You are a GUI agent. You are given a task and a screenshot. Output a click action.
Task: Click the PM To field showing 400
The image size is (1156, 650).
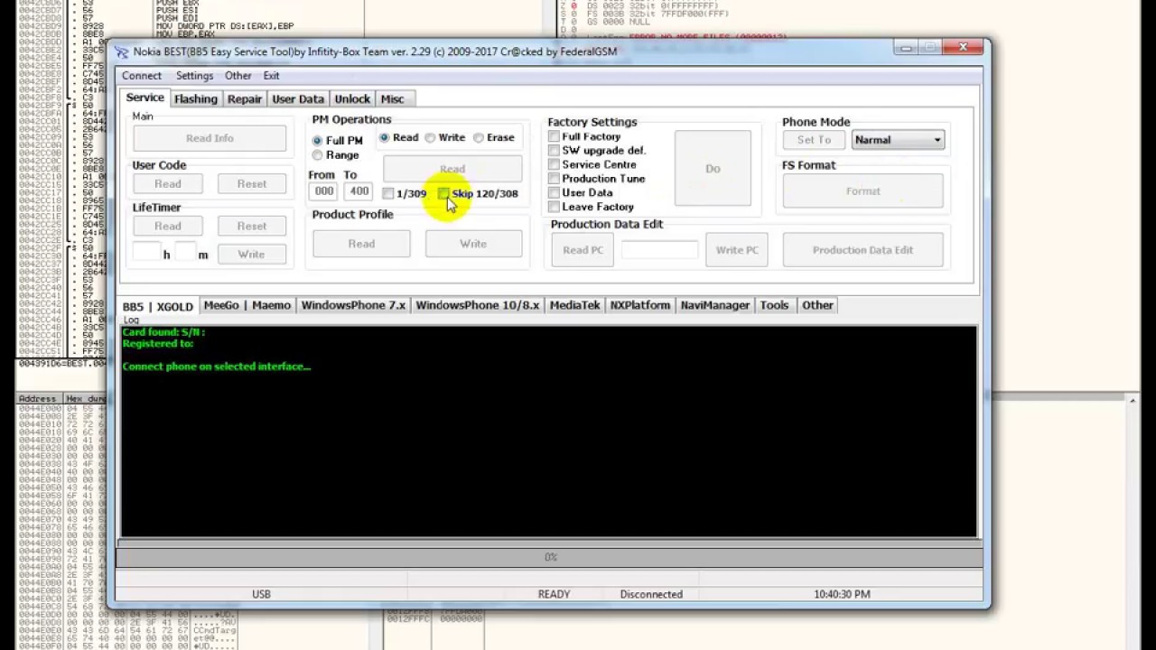(359, 191)
